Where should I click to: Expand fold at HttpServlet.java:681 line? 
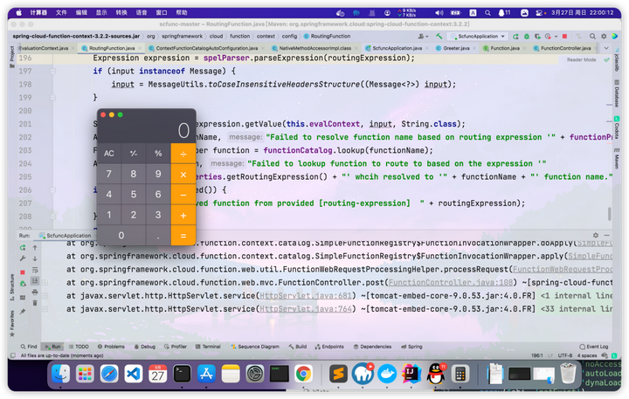tap(45, 296)
